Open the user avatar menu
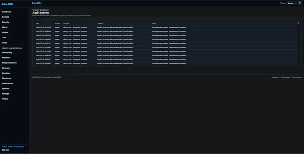 [300, 3]
